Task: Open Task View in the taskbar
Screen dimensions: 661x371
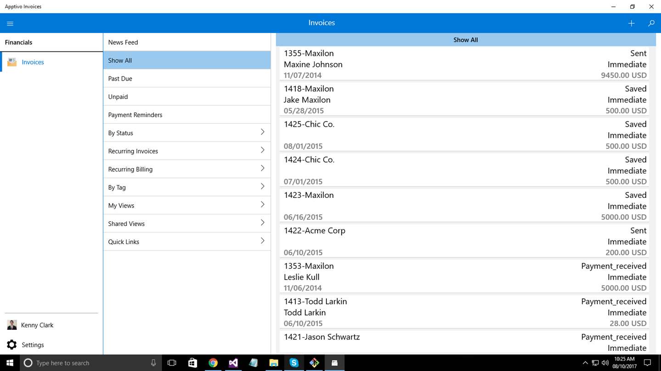Action: [172, 363]
